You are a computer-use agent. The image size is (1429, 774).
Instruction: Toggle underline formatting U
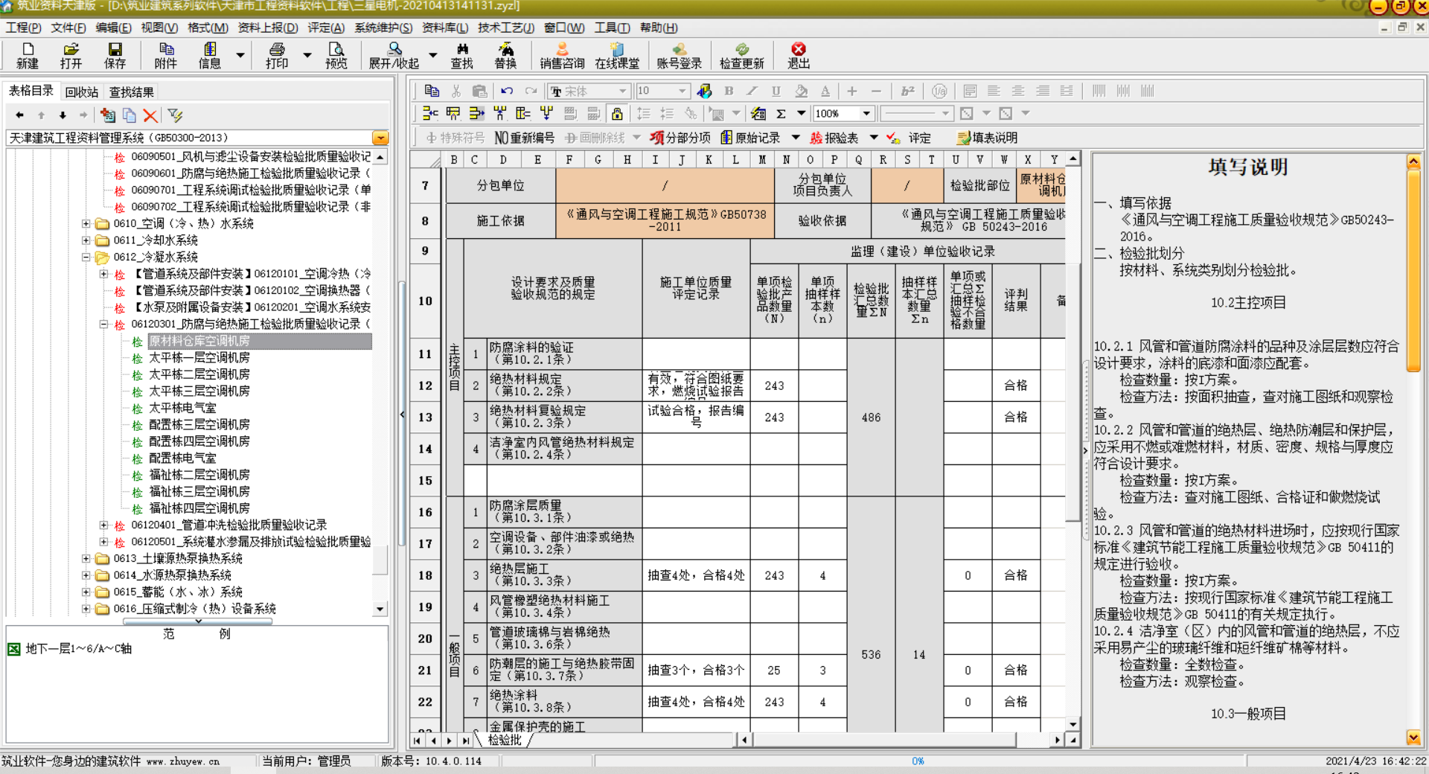point(776,91)
